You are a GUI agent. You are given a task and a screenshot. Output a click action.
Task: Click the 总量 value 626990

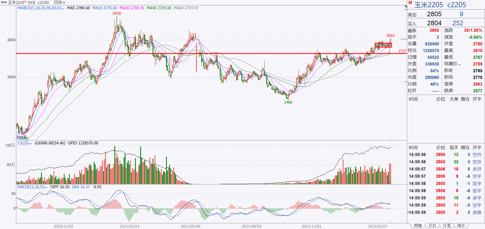click(432, 44)
